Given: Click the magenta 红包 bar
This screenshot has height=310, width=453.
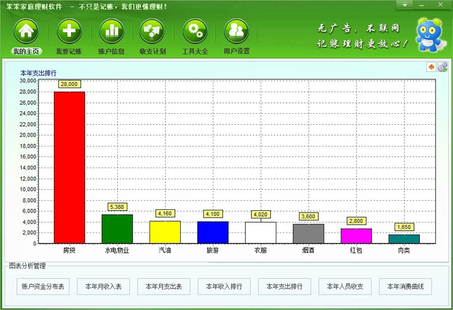Looking at the screenshot, I should pos(356,236).
